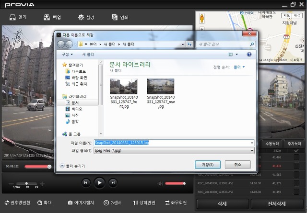This screenshot has width=307, height=213.
Task: Select 비디오 in library tree
Action: [x=74, y=109]
